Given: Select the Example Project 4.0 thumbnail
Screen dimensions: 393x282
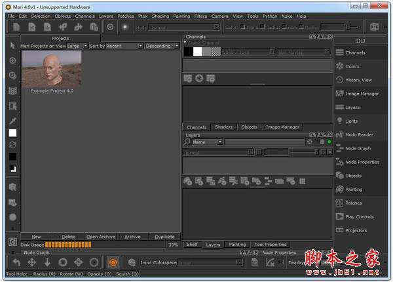Looking at the screenshot, I should 52,69.
